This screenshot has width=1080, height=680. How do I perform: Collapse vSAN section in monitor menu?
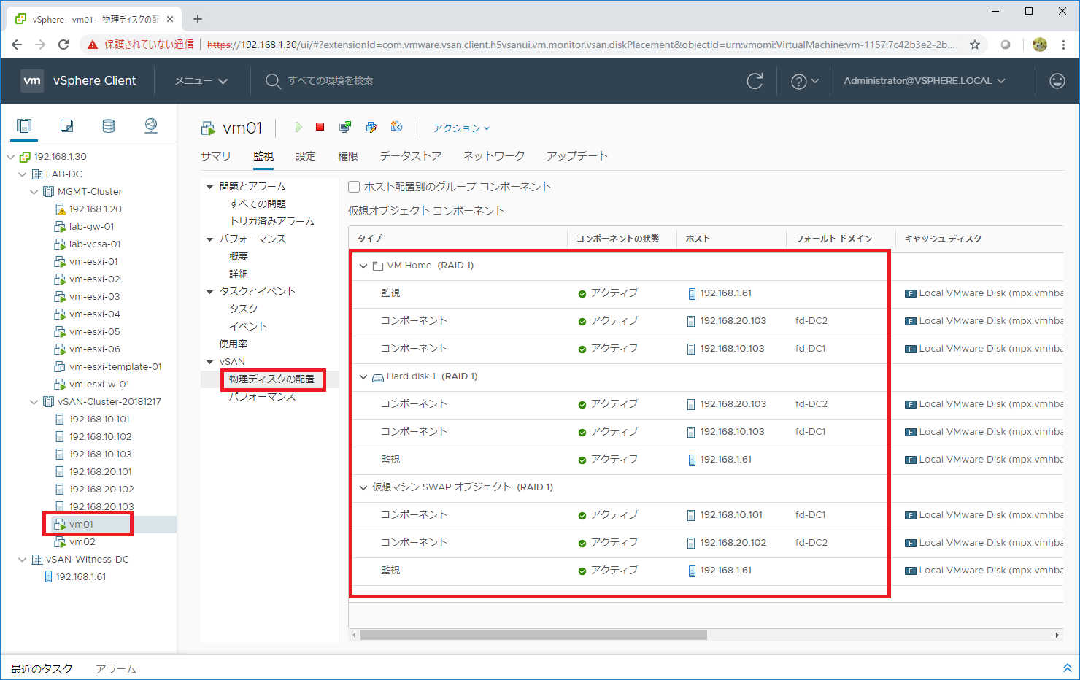pos(210,362)
